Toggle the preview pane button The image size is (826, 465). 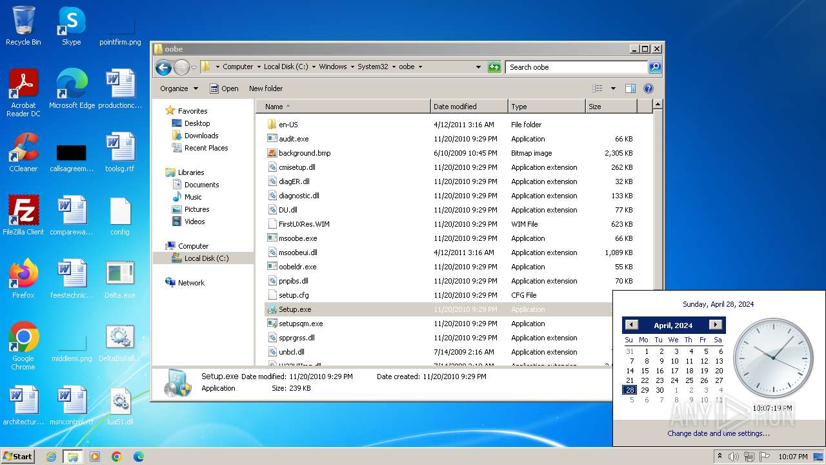pos(630,88)
